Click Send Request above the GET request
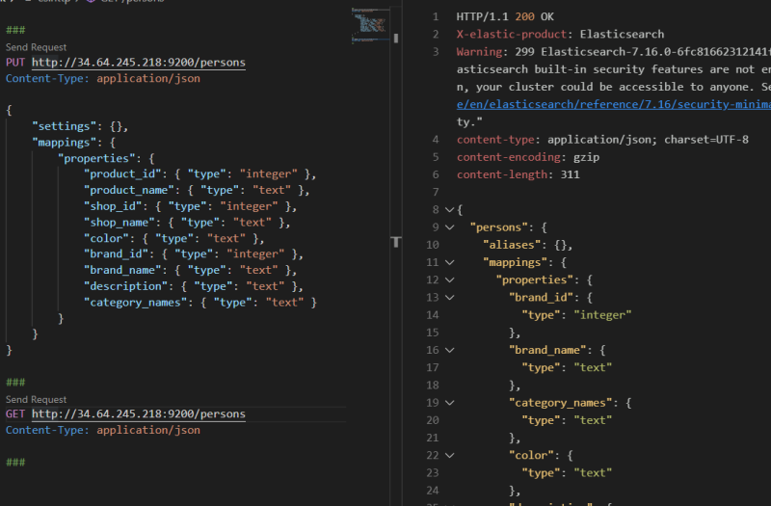771x506 pixels. click(36, 399)
